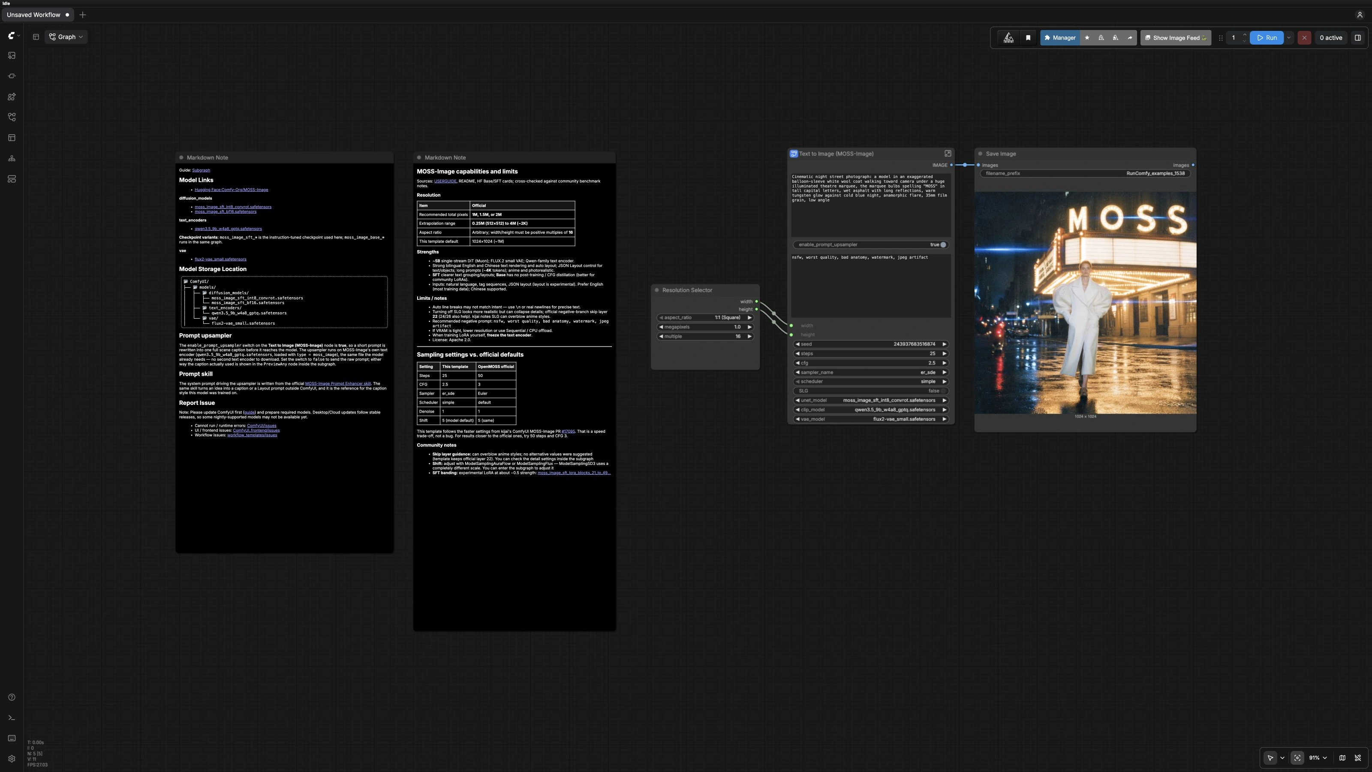Viewport: 1372px width, 772px height.
Task: Toggle the console terminal icon
Action: click(12, 718)
